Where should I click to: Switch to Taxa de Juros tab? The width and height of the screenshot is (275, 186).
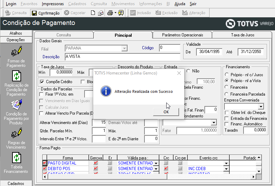tap(242, 35)
